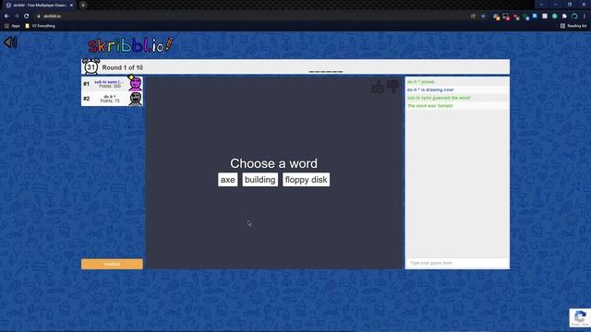The height and width of the screenshot is (332, 591).
Task: Click the "is drawing now!" chat message
Action: 430,90
